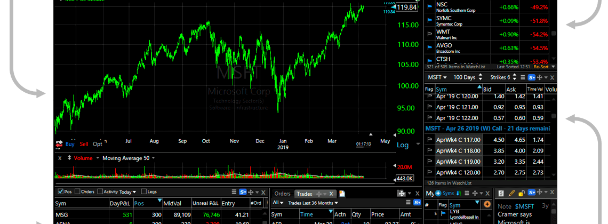Click the Syms label in My watchlist panel
This screenshot has height=224, width=608.
[x=448, y=193]
